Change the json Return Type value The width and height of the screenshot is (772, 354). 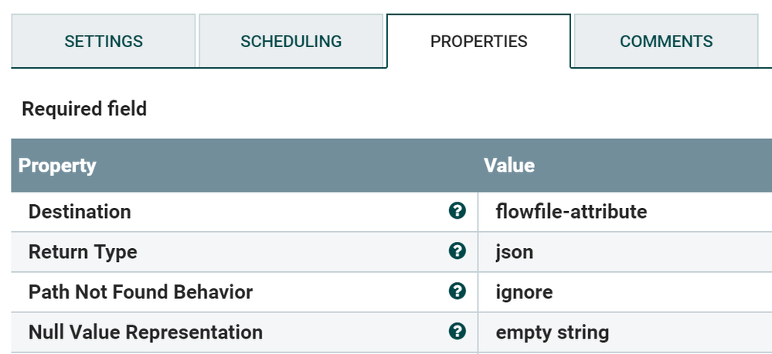tap(515, 251)
